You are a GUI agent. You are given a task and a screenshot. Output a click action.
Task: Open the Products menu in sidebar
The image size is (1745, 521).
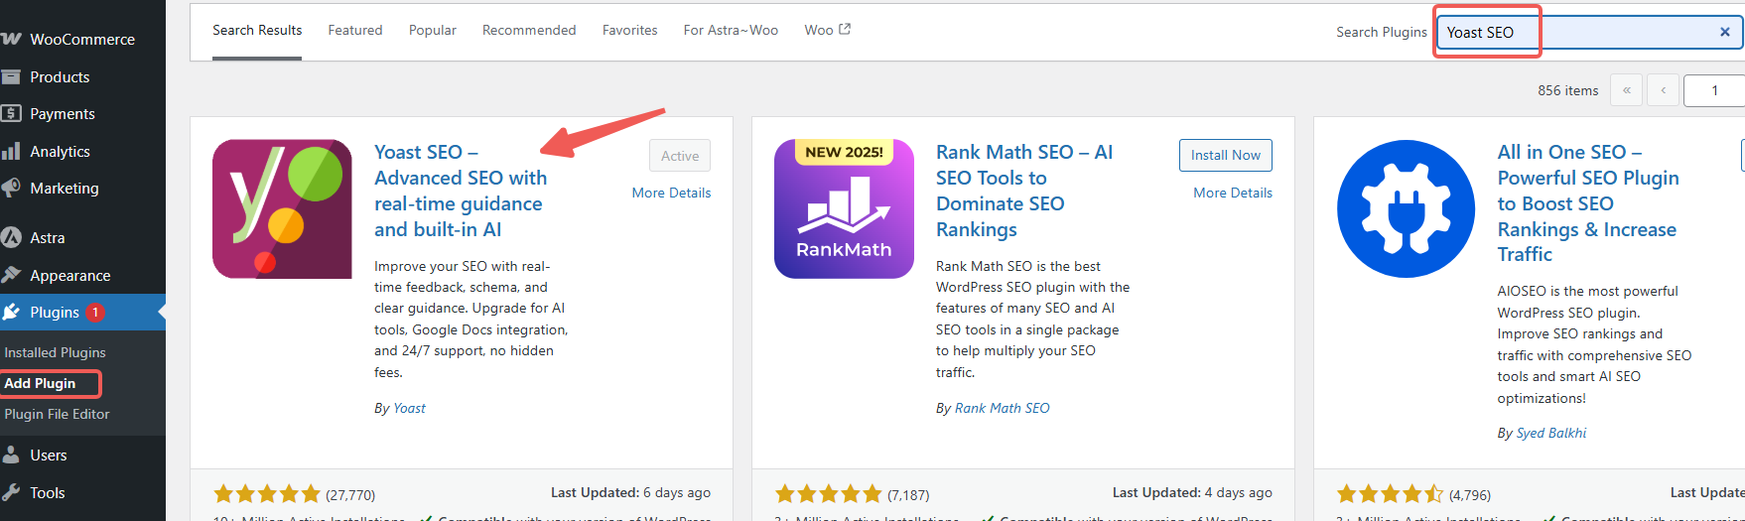pos(60,77)
